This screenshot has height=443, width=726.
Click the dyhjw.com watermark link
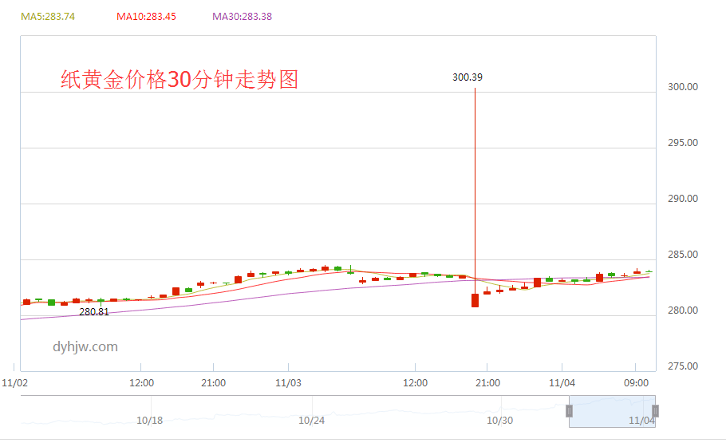(x=85, y=346)
